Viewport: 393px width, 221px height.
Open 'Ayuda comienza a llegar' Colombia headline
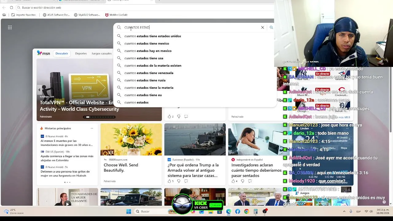coord(67,158)
